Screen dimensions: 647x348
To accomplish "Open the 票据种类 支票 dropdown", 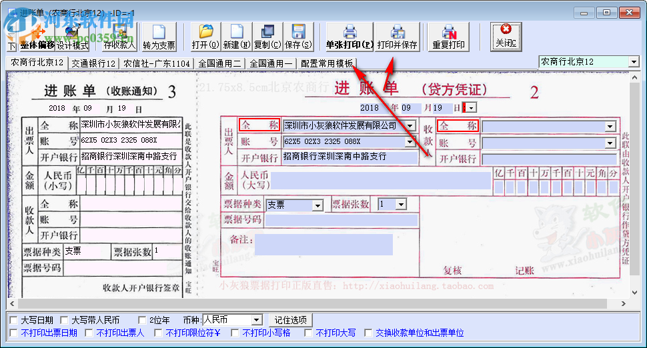I will click(x=317, y=205).
